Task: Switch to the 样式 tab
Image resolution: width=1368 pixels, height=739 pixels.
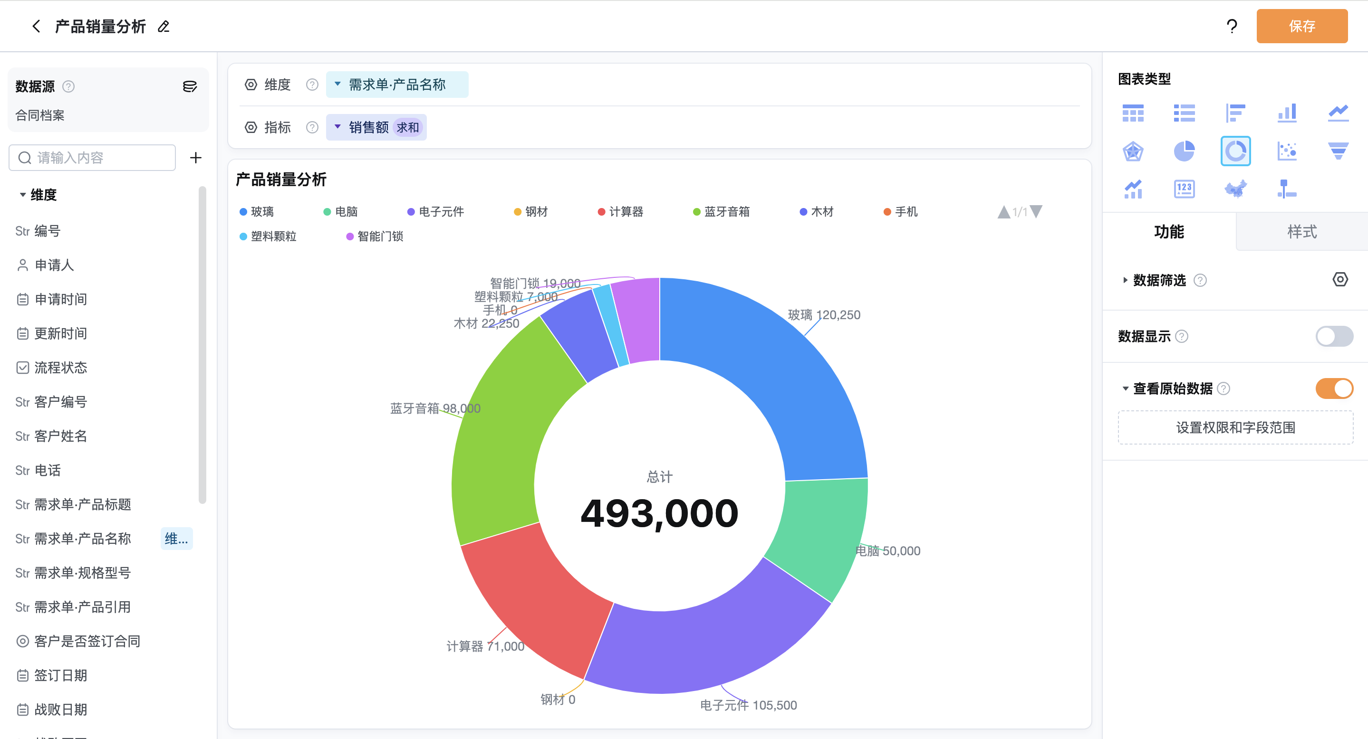Action: coord(1302,232)
